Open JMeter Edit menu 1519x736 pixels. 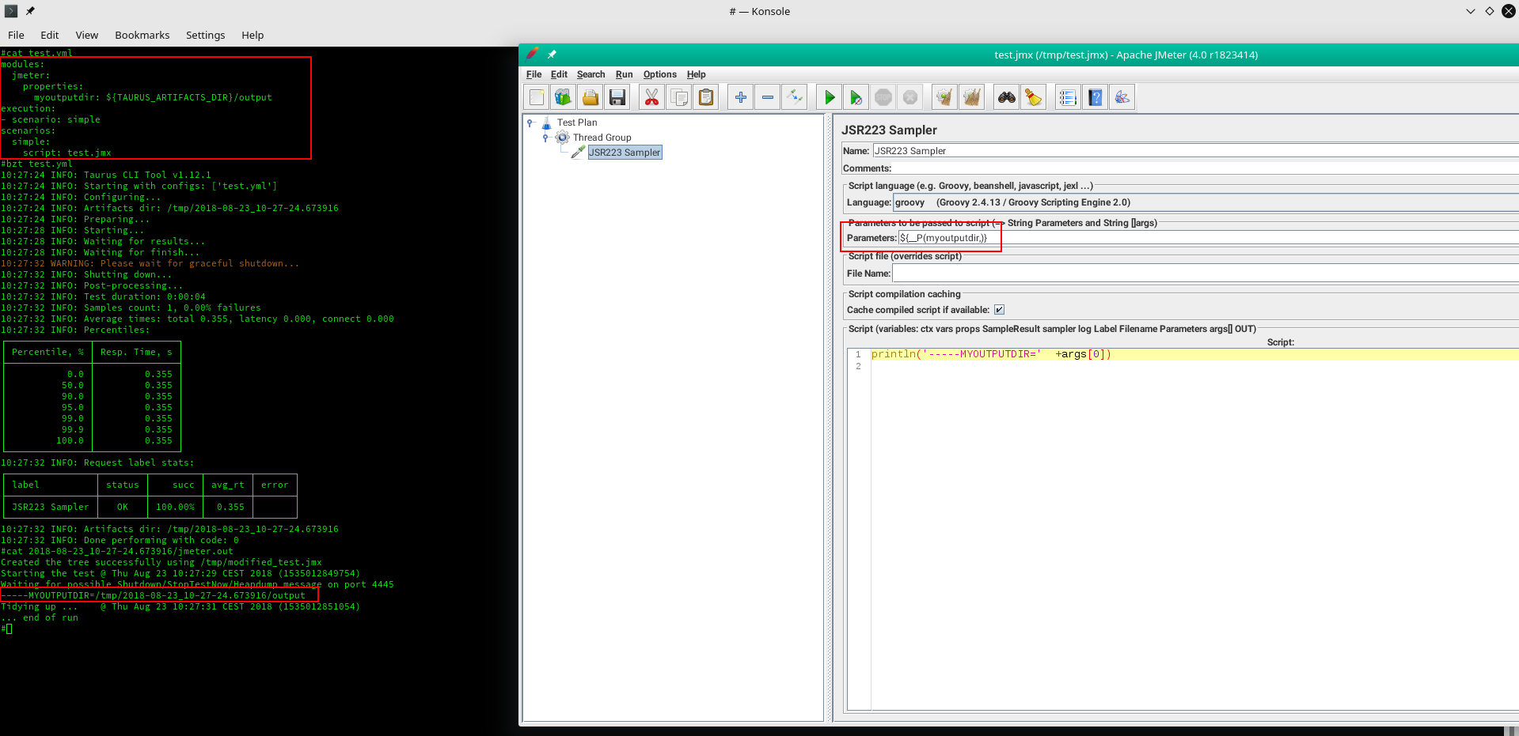(x=559, y=74)
